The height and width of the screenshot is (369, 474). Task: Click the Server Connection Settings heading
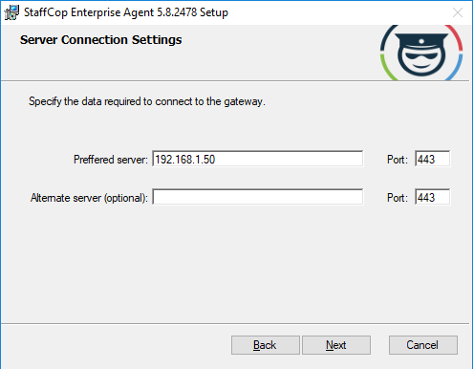click(x=100, y=40)
